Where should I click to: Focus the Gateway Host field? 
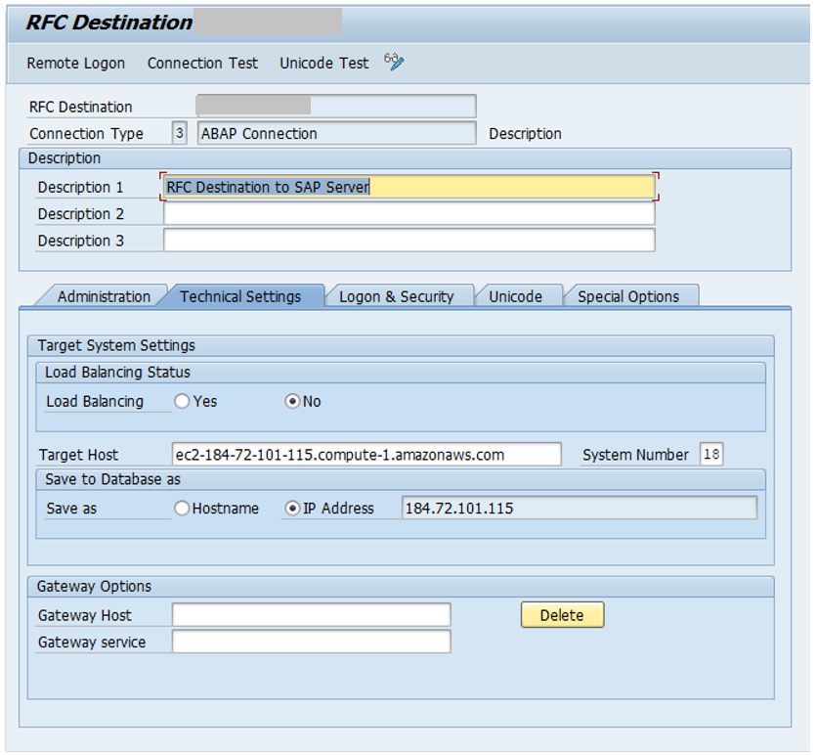311,615
